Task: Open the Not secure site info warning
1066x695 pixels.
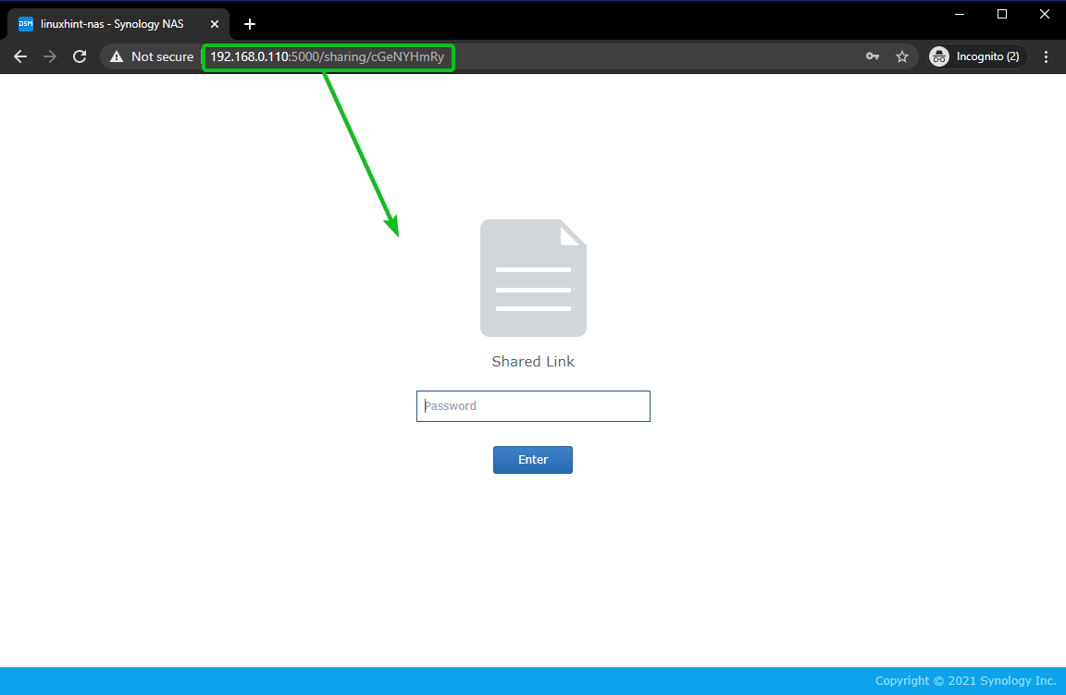Action: click(151, 56)
